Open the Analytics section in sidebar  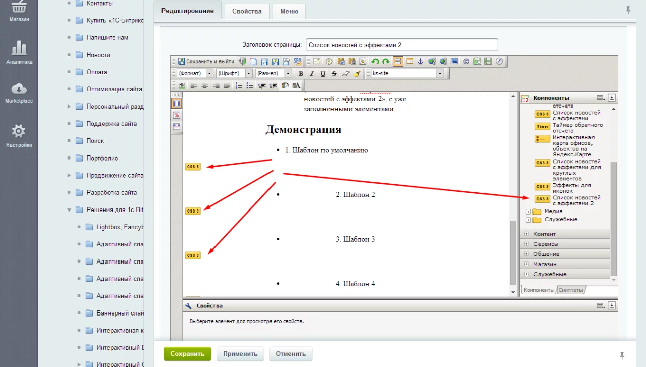[19, 53]
